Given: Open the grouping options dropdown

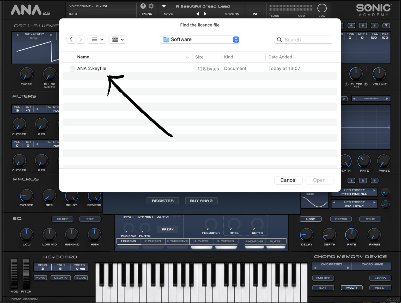Looking at the screenshot, I should point(118,39).
